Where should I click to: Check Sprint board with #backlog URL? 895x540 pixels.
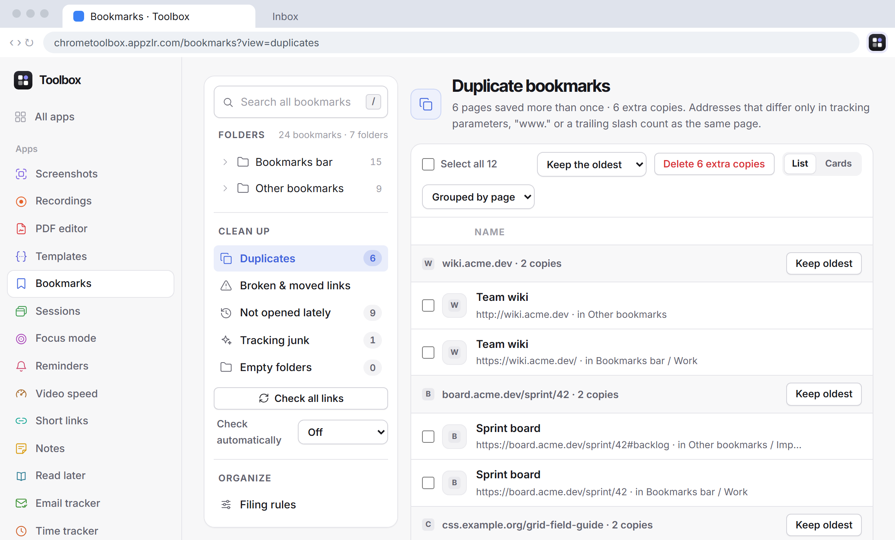point(428,437)
